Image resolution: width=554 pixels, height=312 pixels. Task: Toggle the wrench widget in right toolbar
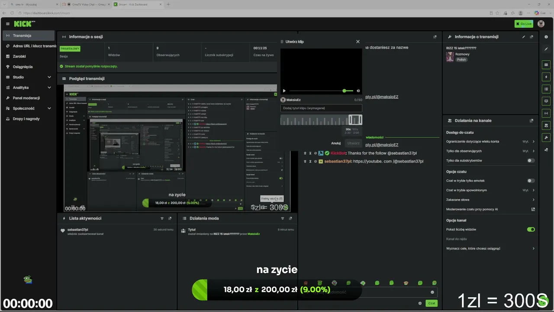point(546,138)
